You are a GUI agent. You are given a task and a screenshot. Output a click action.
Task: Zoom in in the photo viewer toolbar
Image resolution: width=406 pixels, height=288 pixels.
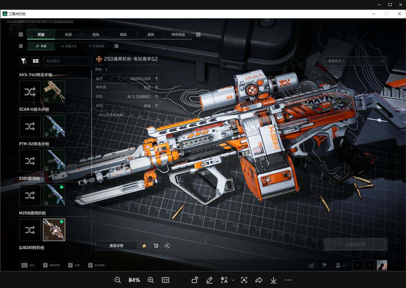(150, 280)
